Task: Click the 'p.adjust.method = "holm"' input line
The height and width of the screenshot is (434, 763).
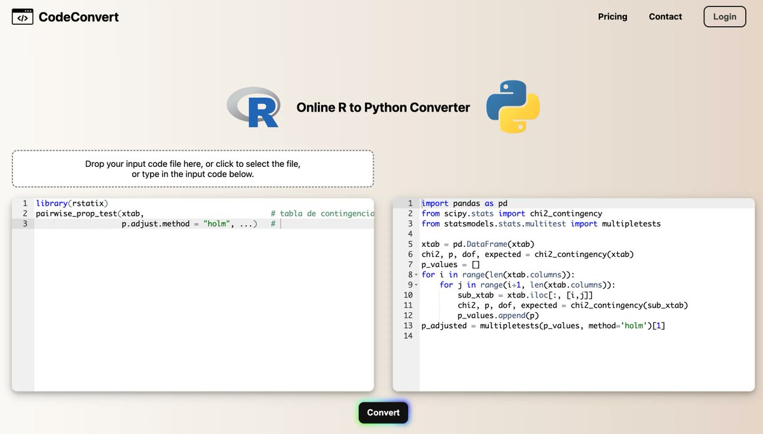Action: pyautogui.click(x=189, y=224)
